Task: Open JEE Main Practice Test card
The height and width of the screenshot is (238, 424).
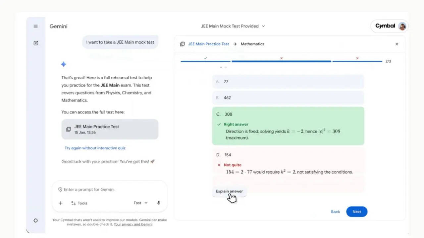Action: (x=110, y=129)
